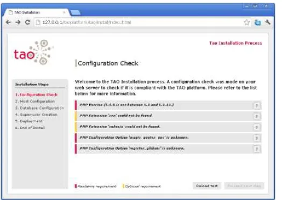Click the register_globals unknown message
This screenshot has width=282, height=200.
[x=132, y=148]
